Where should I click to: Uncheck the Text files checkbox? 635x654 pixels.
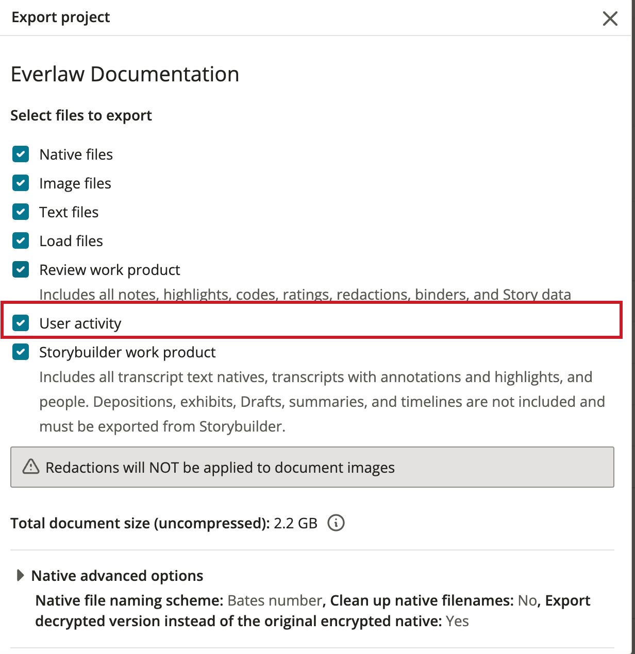[20, 212]
